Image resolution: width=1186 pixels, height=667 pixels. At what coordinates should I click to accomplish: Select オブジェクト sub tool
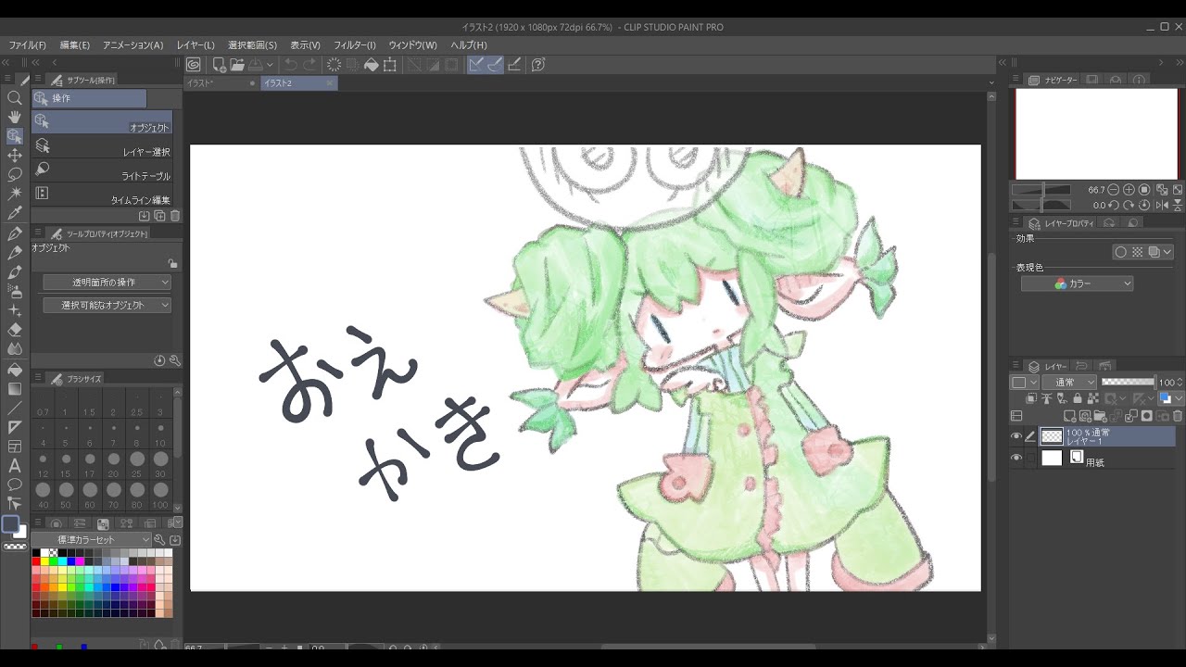[102, 122]
